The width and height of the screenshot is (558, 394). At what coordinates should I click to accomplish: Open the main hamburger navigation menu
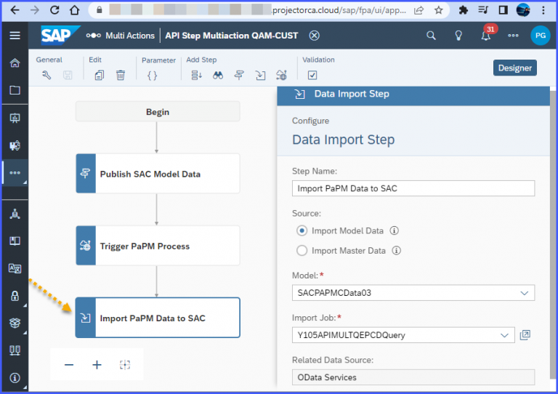point(15,36)
